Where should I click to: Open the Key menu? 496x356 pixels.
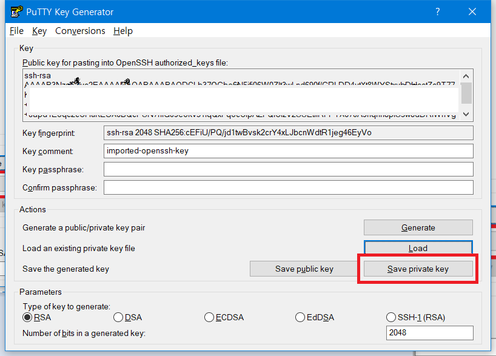pyautogui.click(x=39, y=31)
